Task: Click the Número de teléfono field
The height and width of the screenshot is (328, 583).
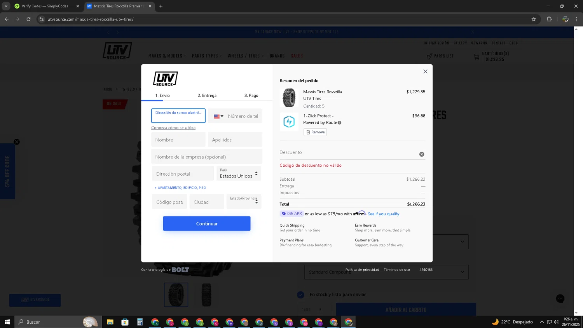Action: 243,116
